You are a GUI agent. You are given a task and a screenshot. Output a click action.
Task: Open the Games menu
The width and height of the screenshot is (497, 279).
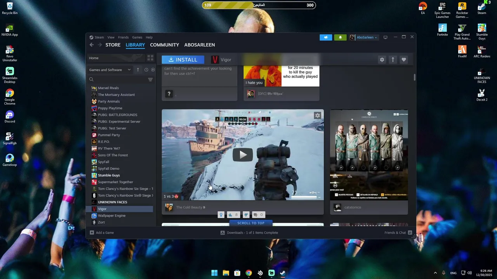tap(137, 38)
